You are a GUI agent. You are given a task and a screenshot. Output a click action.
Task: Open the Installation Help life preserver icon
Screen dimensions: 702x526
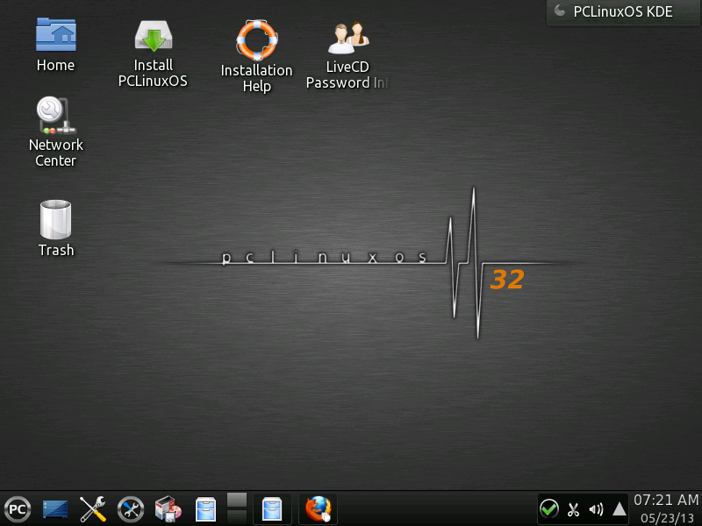pos(256,39)
